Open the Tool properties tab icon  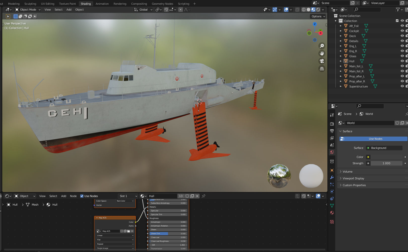point(332,115)
